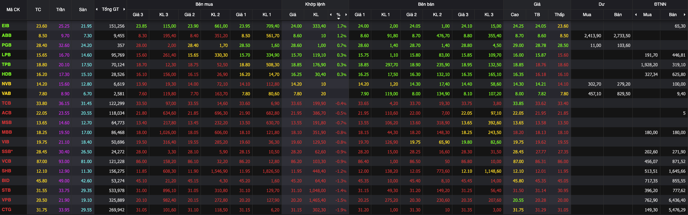688x215 pixels.
Task: Click the Mua header under Dư
Action: (x=587, y=15)
